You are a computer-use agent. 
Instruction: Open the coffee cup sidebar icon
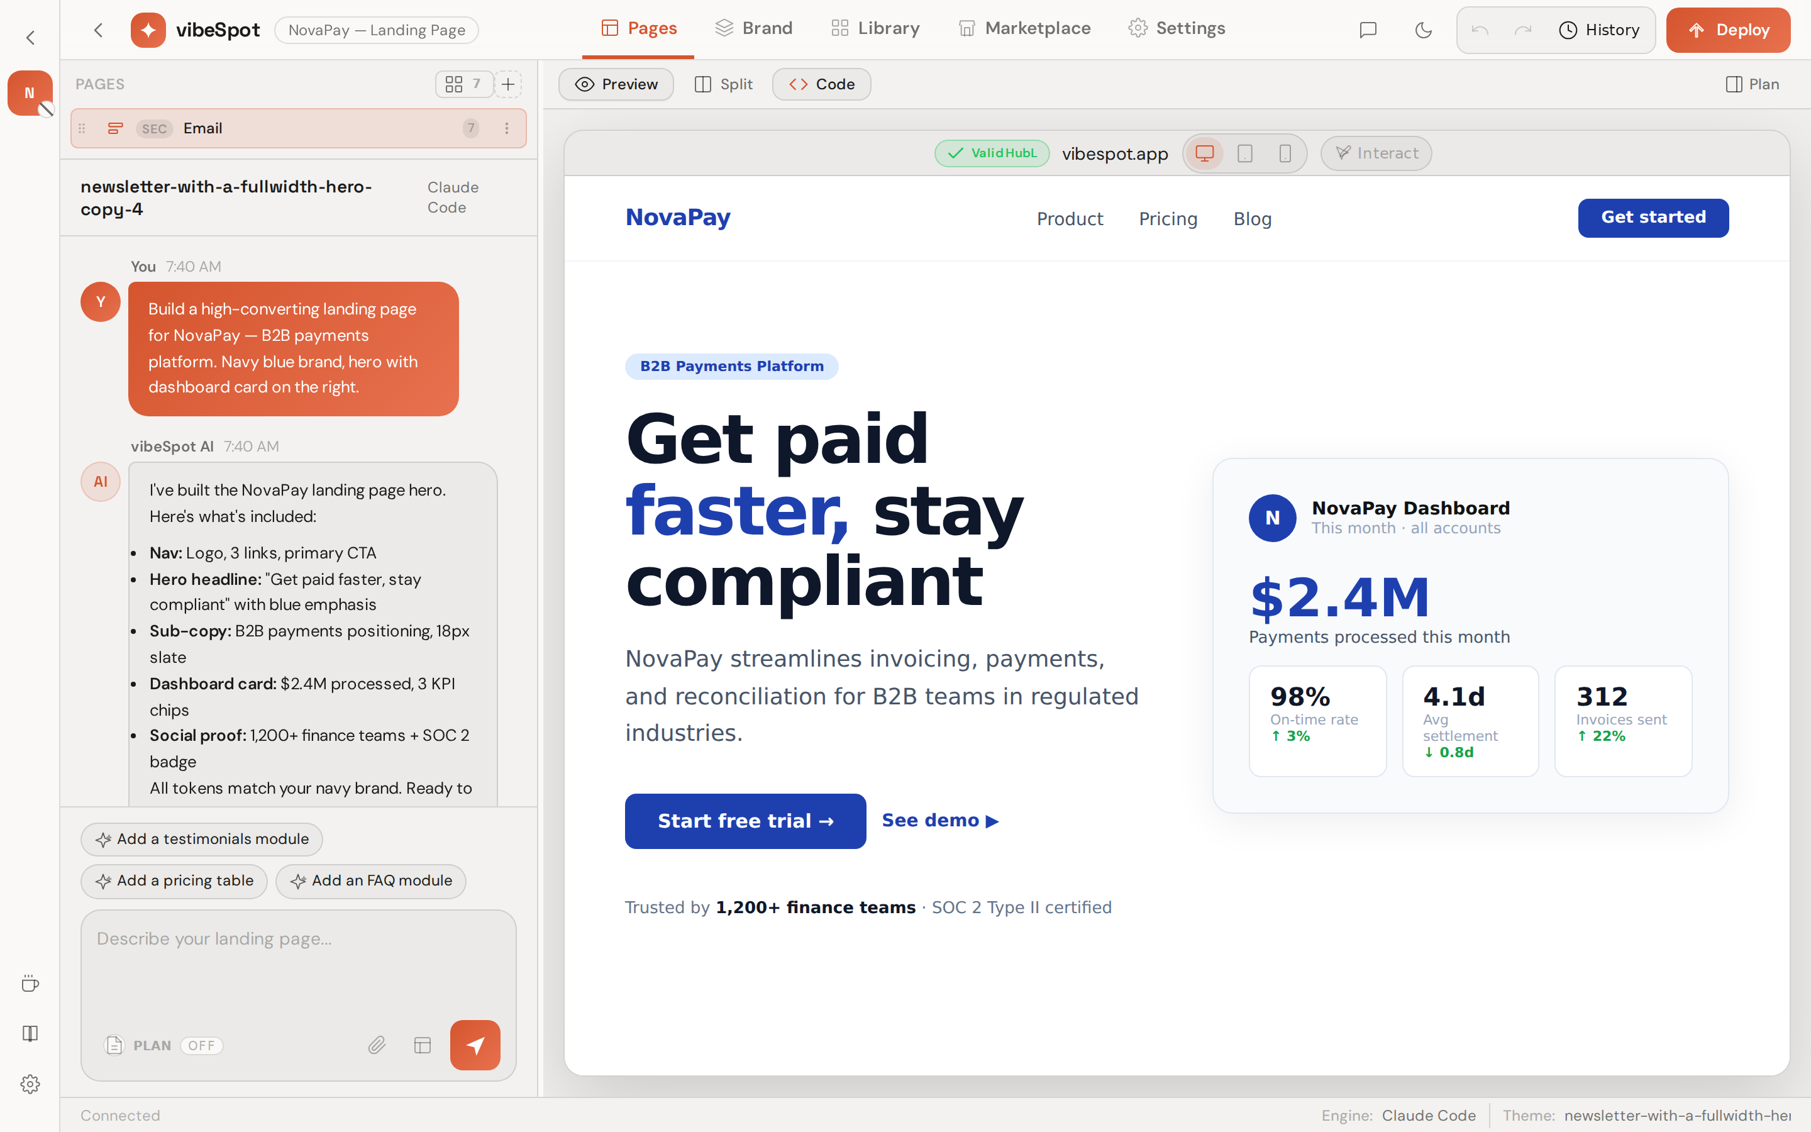tap(30, 984)
